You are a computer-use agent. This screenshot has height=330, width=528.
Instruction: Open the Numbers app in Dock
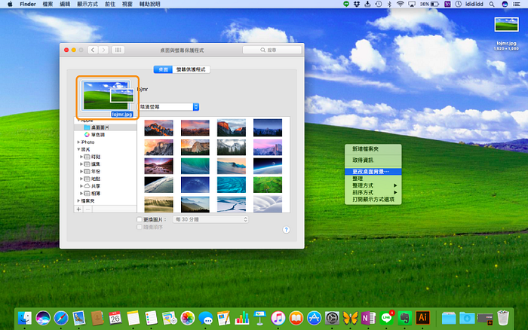point(242,318)
